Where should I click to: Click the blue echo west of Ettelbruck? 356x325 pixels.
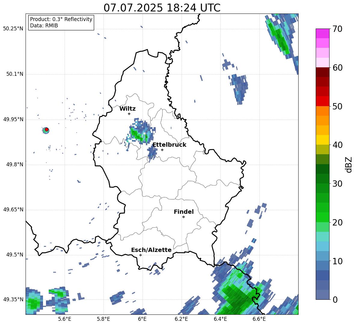point(152,152)
